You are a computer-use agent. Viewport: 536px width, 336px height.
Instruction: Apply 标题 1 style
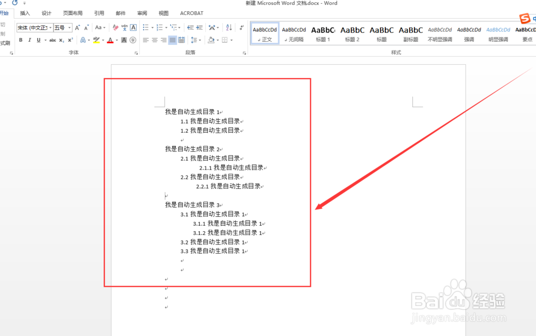[x=323, y=33]
